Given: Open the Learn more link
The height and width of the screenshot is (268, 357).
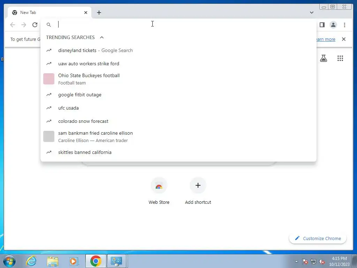Looking at the screenshot, I should pos(326,39).
